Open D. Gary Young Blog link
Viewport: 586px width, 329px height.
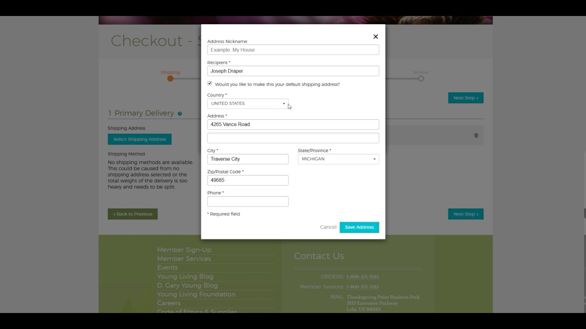coord(187,286)
